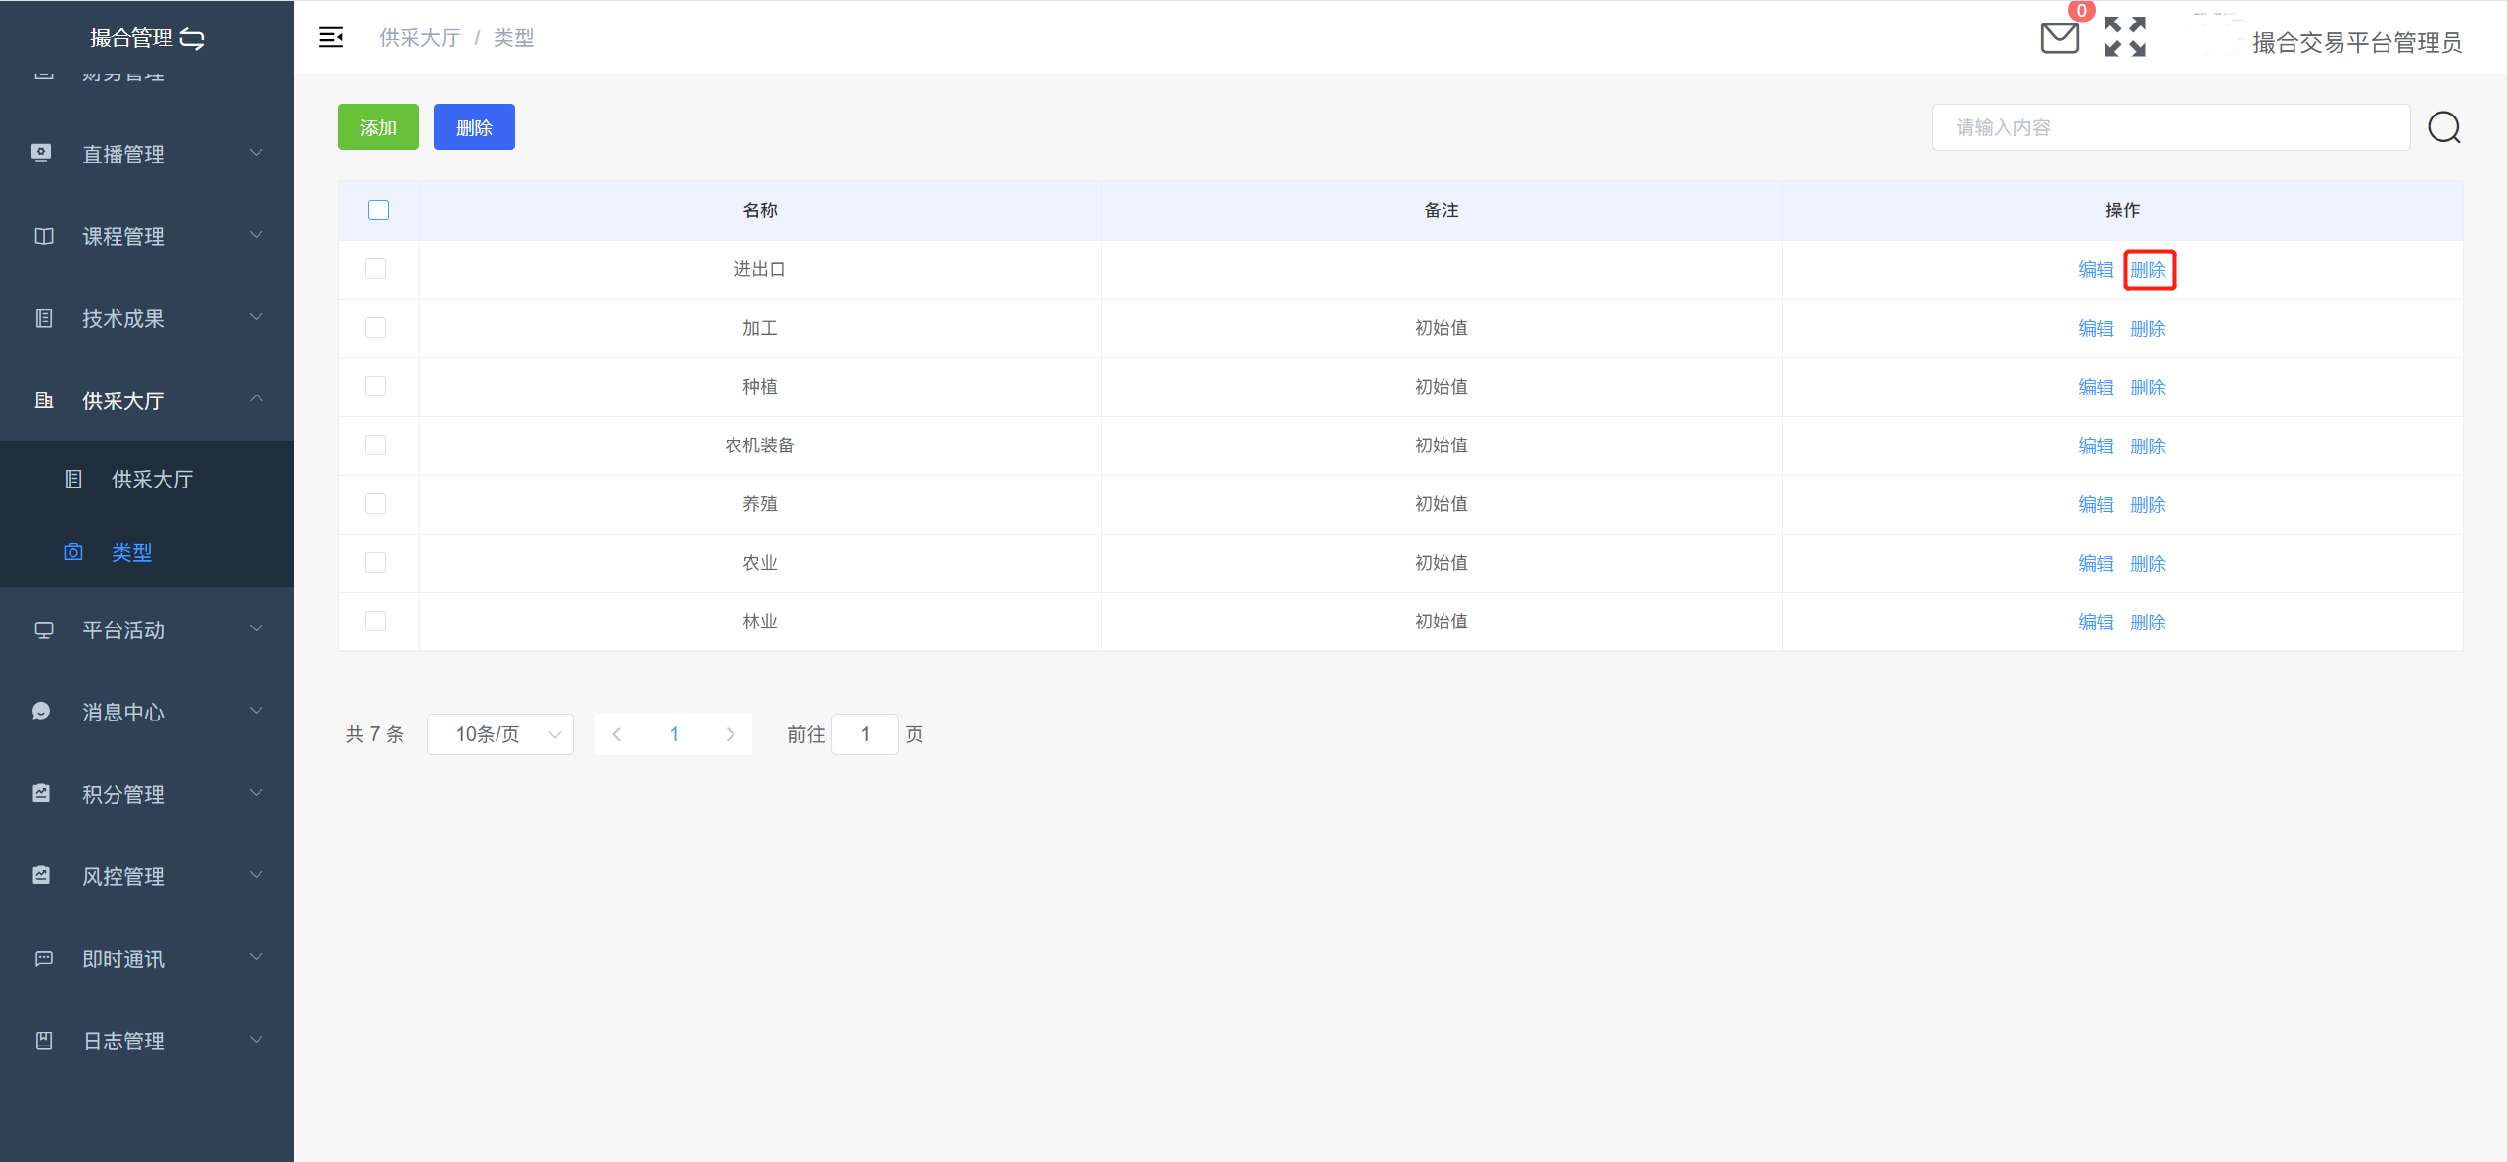Expand the 平台活动 menu chevron
This screenshot has height=1162, width=2507.
pos(257,628)
